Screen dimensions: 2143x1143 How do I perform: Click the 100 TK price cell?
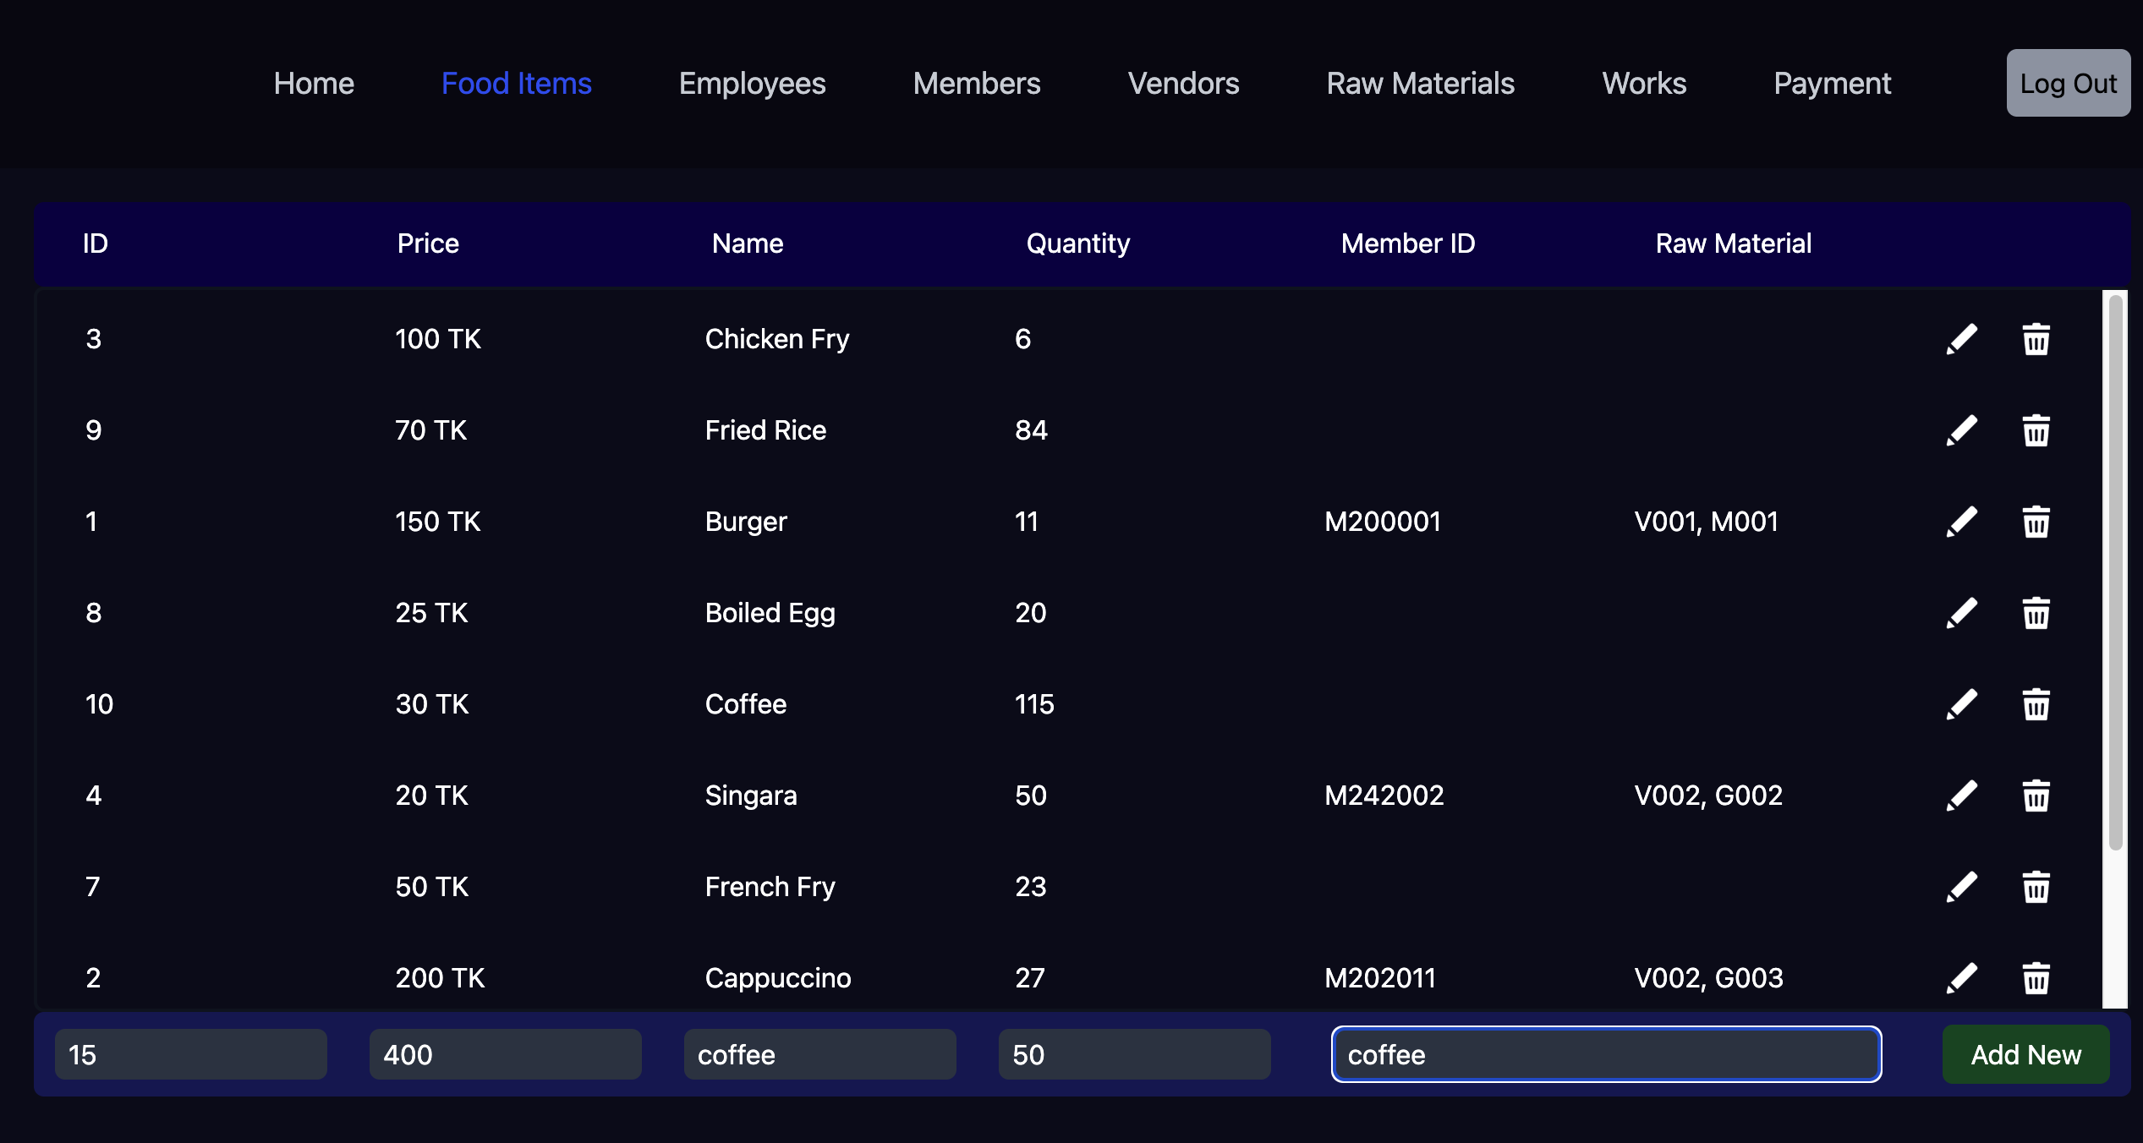click(438, 339)
